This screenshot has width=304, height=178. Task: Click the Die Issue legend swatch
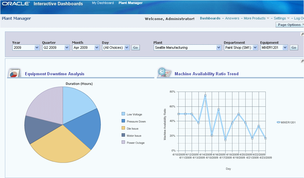click(123, 128)
